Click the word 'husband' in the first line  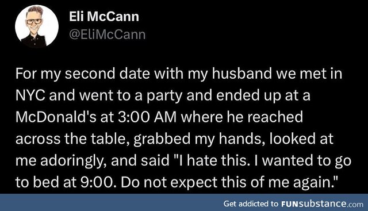[242, 74]
